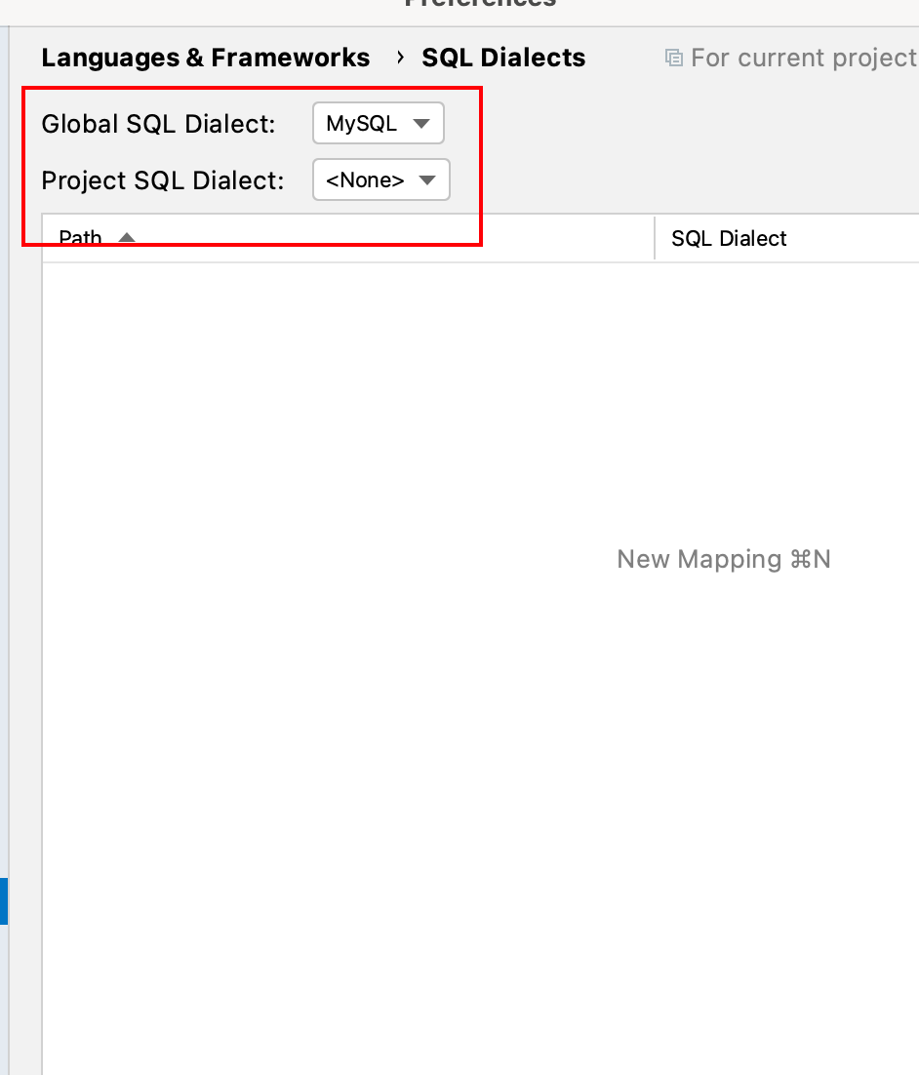Viewport: 919px width, 1075px height.
Task: Select "SQL Dialects" breadcrumb item
Action: [x=503, y=58]
